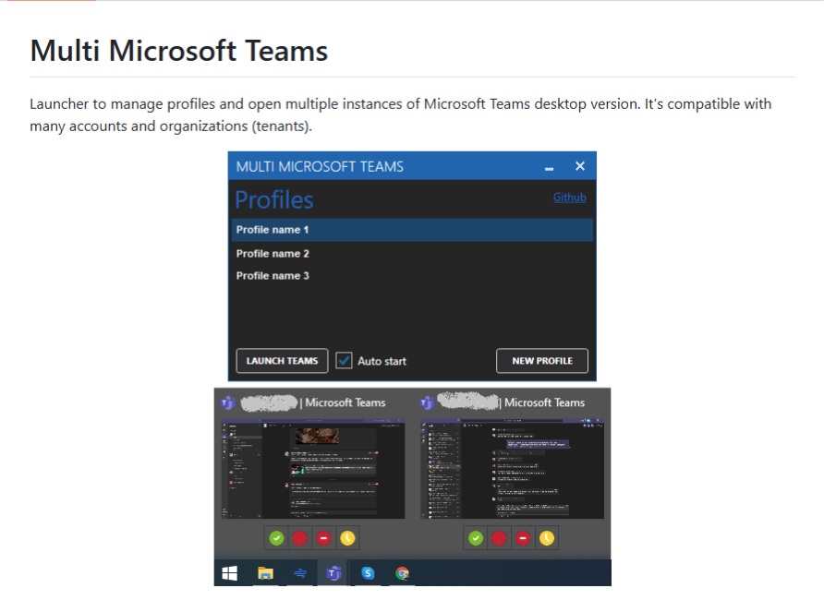The width and height of the screenshot is (824, 612).
Task: Set Available status in left Teams preview
Action: click(276, 538)
